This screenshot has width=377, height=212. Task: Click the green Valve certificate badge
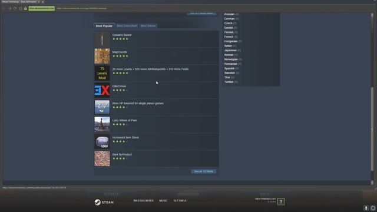click(42, 8)
